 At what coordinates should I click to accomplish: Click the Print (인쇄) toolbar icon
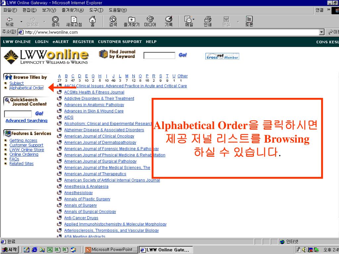(x=208, y=21)
